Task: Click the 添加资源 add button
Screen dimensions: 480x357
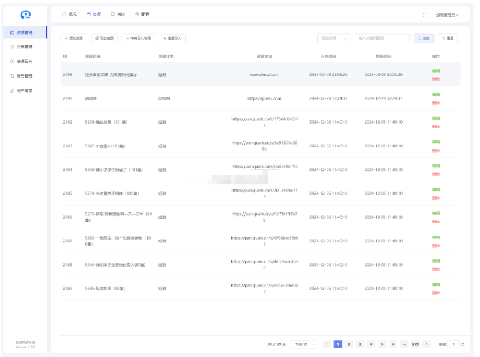Action: (74, 38)
